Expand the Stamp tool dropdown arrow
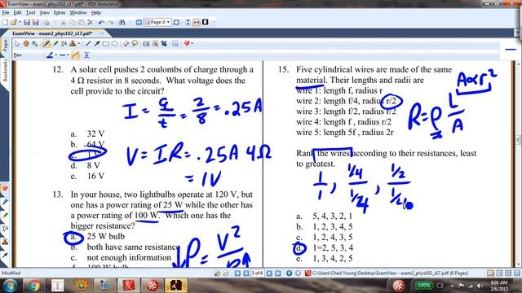Viewport: 522px width, 293px height. coord(78,43)
